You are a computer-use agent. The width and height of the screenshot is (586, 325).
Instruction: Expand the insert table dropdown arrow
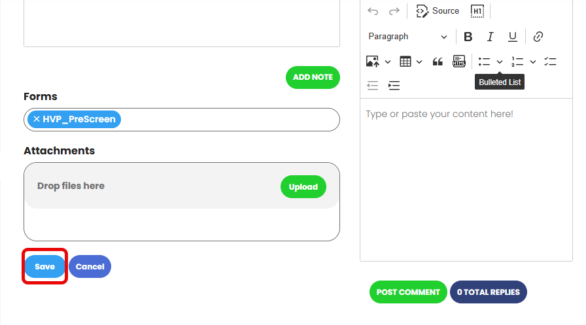[x=419, y=61]
